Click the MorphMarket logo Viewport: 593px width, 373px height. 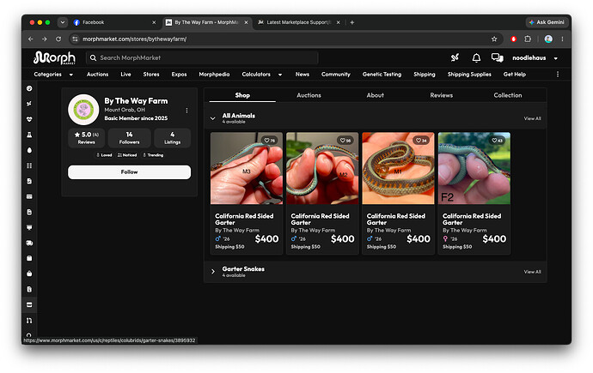pyautogui.click(x=54, y=57)
